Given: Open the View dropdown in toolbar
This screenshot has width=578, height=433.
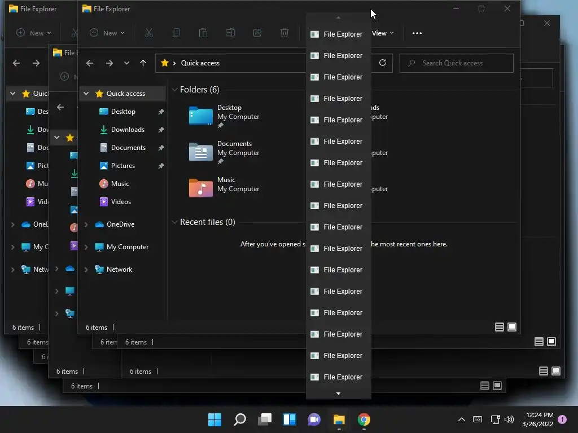Looking at the screenshot, I should [x=383, y=33].
